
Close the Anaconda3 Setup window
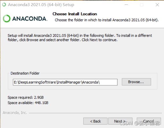pyautogui.click(x=157, y=5)
